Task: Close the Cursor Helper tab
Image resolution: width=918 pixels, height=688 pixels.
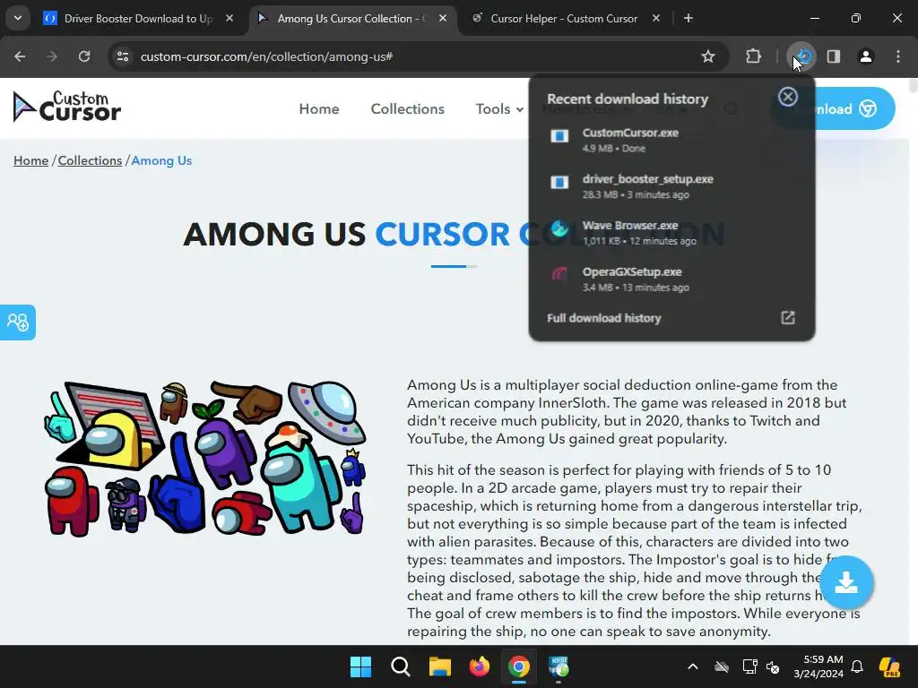Action: coord(655,18)
